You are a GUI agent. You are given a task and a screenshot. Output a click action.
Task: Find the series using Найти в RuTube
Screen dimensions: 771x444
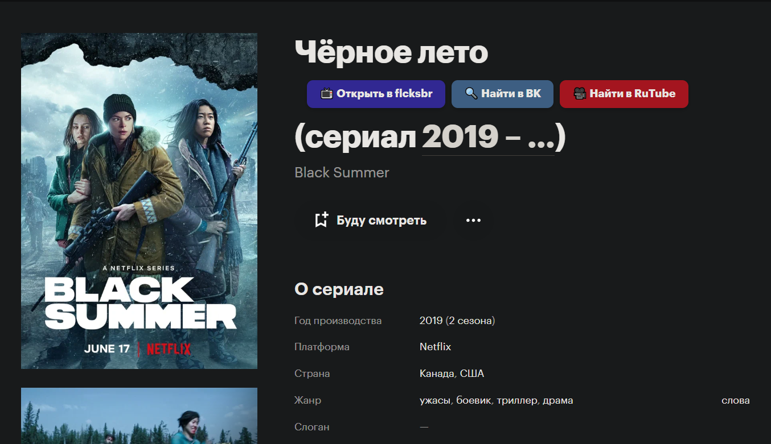point(624,94)
